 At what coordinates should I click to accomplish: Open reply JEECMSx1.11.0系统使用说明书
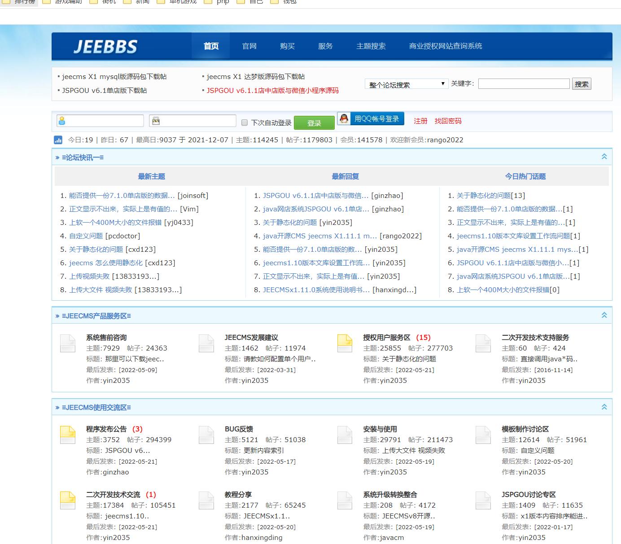[316, 290]
